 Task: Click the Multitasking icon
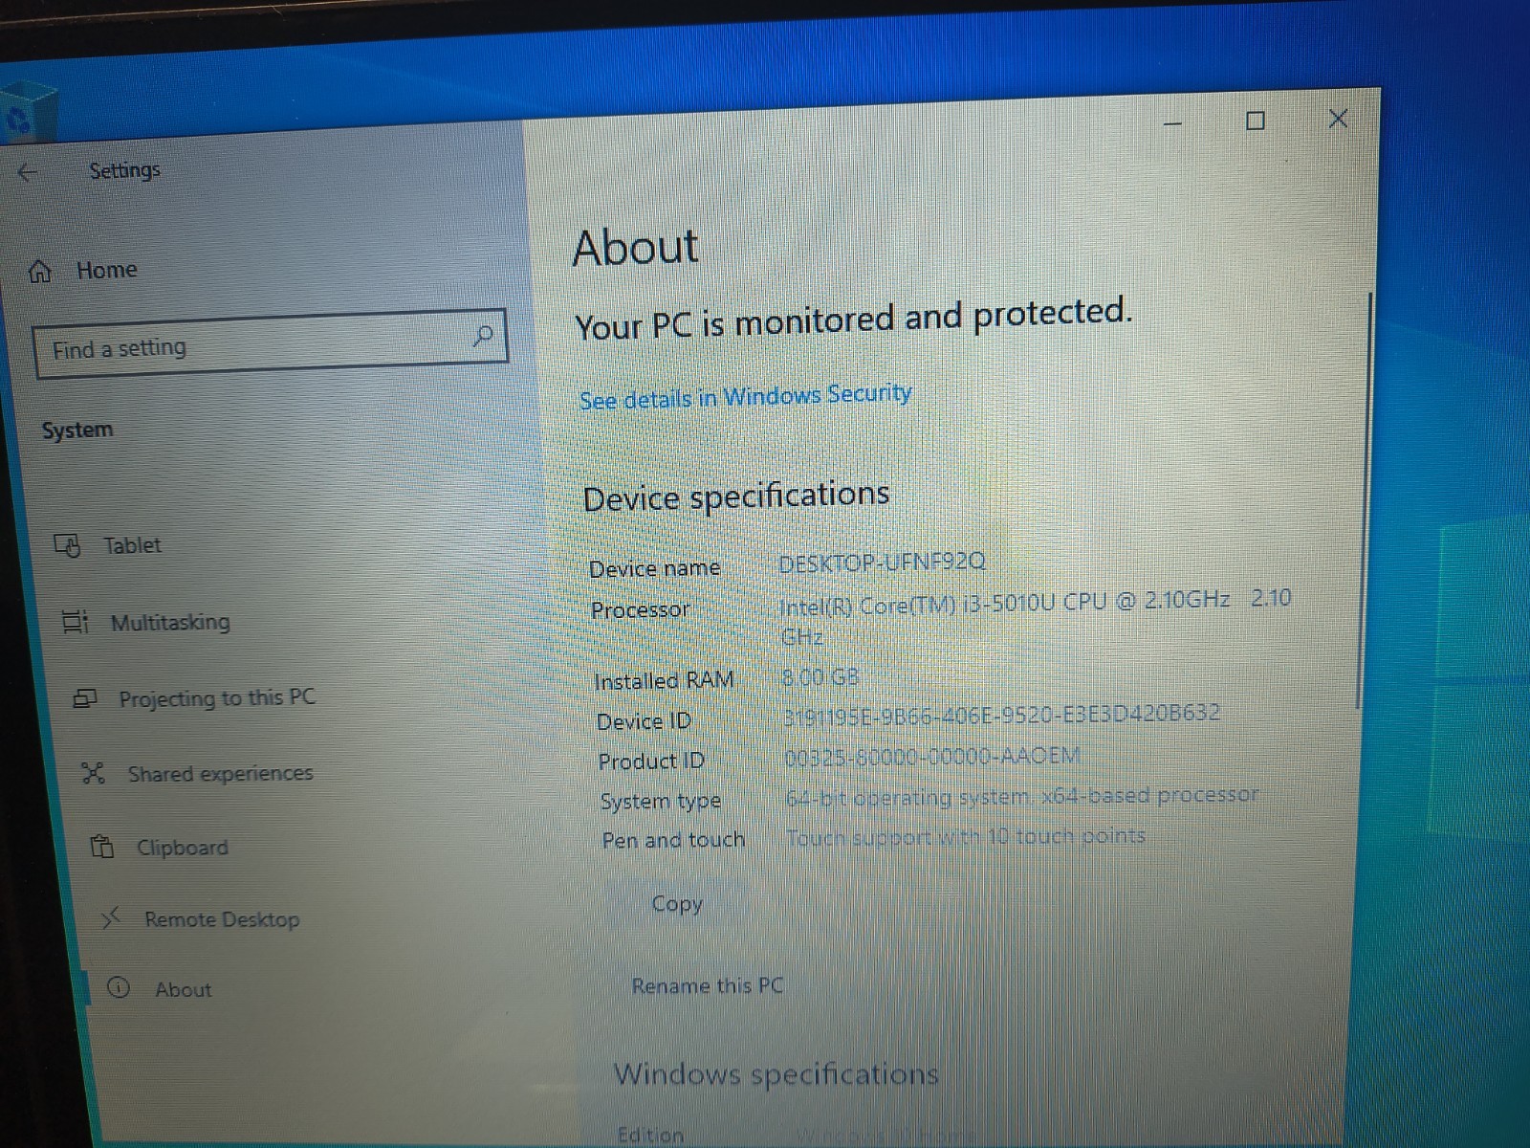click(x=75, y=622)
